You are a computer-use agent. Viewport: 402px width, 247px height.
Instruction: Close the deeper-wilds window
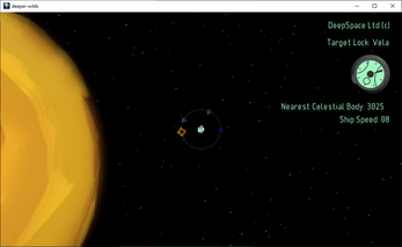pyautogui.click(x=392, y=6)
